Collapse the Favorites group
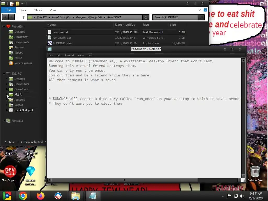The height and width of the screenshot is (201, 268). click(4, 26)
